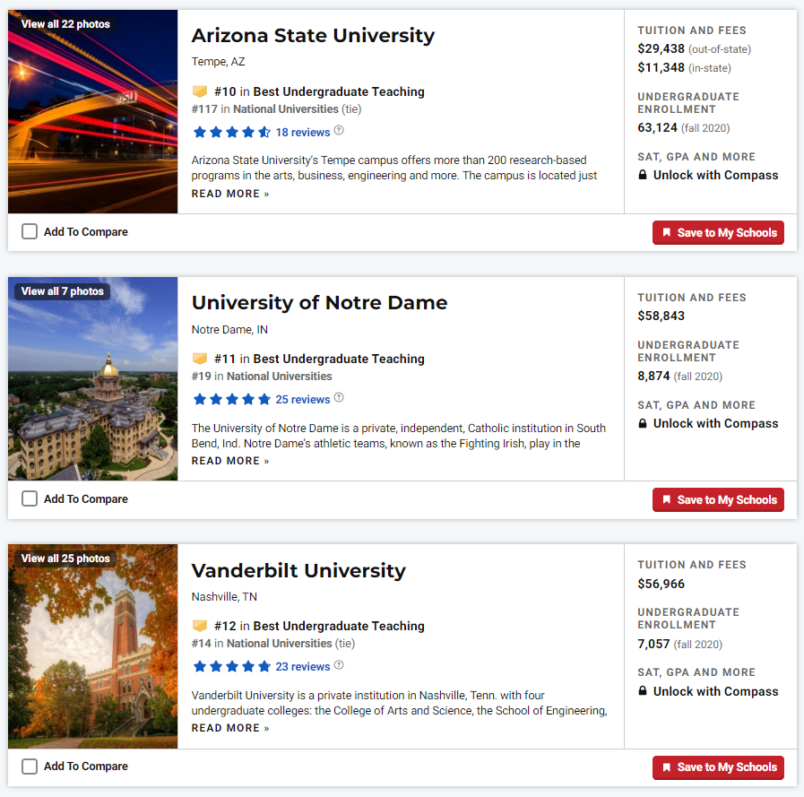This screenshot has height=797, width=804.
Task: Click the badge icon beside the #11 Best Undergraduate Teaching ranking
Action: click(x=200, y=358)
